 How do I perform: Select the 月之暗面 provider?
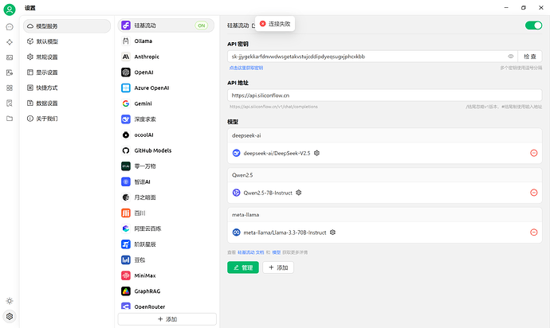point(166,197)
